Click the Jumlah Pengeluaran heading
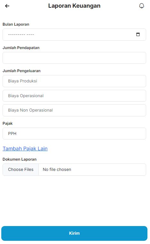150x244 pixels. click(21, 71)
